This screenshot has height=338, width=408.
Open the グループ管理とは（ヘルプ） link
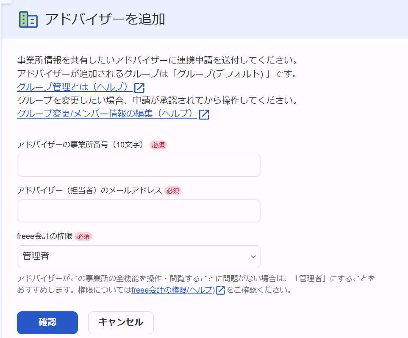click(74, 87)
